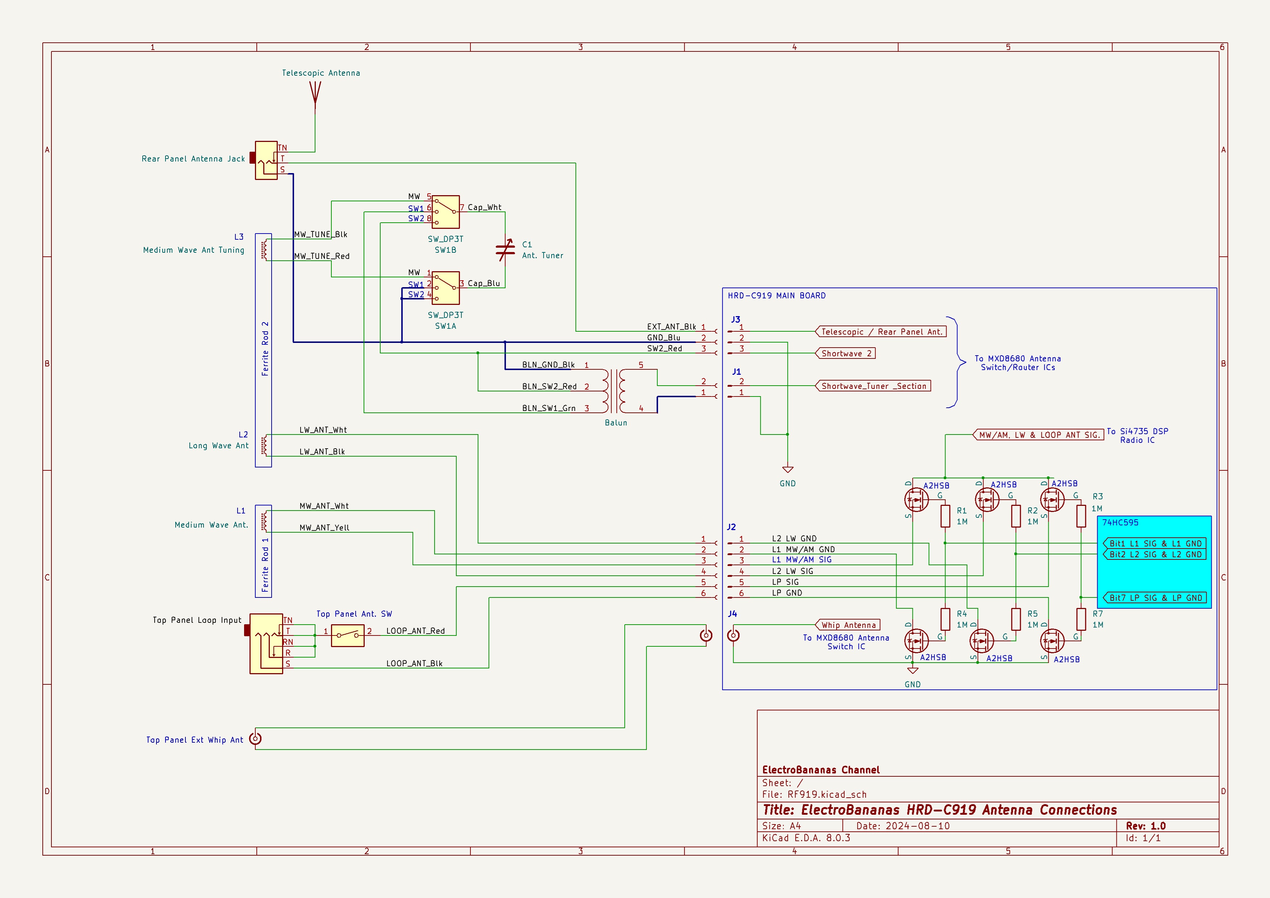
Task: Click the J4 coaxial connector symbol
Action: pos(733,635)
